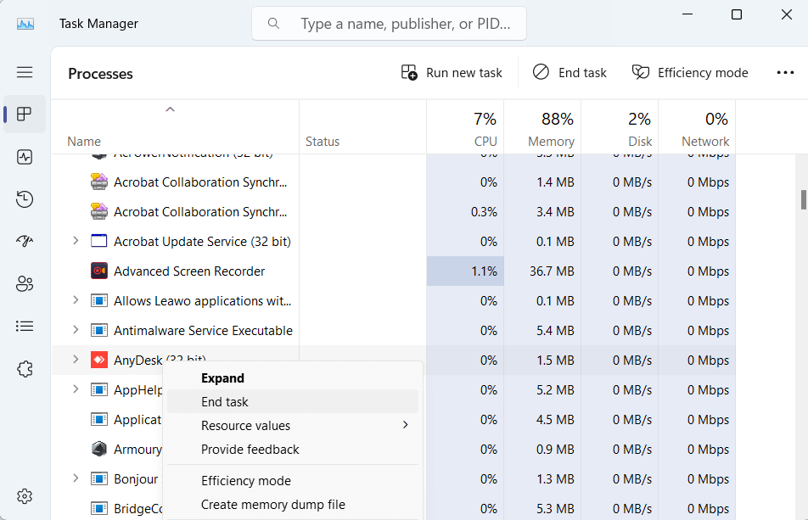The height and width of the screenshot is (520, 808).
Task: Click the 1.4 MB Acrobat Collaboration Synchronizer icon
Action: point(99,182)
